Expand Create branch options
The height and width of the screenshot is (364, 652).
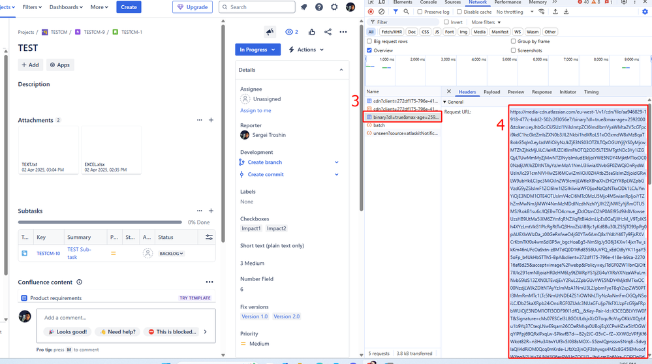pos(337,162)
